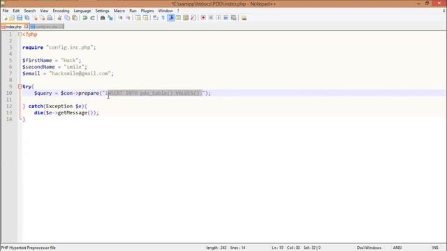Click the die($e->getMessage()) line

66,113
